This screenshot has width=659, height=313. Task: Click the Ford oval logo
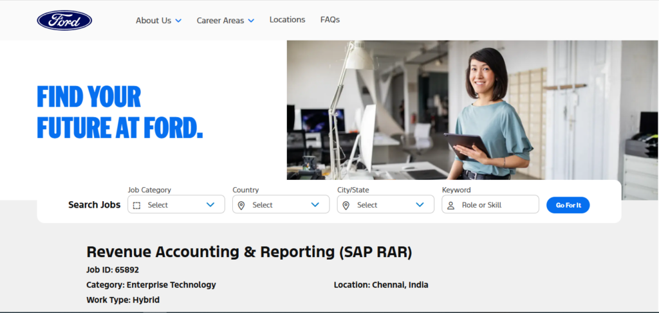coord(64,20)
